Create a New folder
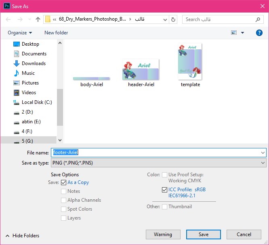This screenshot has height=245, width=269. point(56,33)
